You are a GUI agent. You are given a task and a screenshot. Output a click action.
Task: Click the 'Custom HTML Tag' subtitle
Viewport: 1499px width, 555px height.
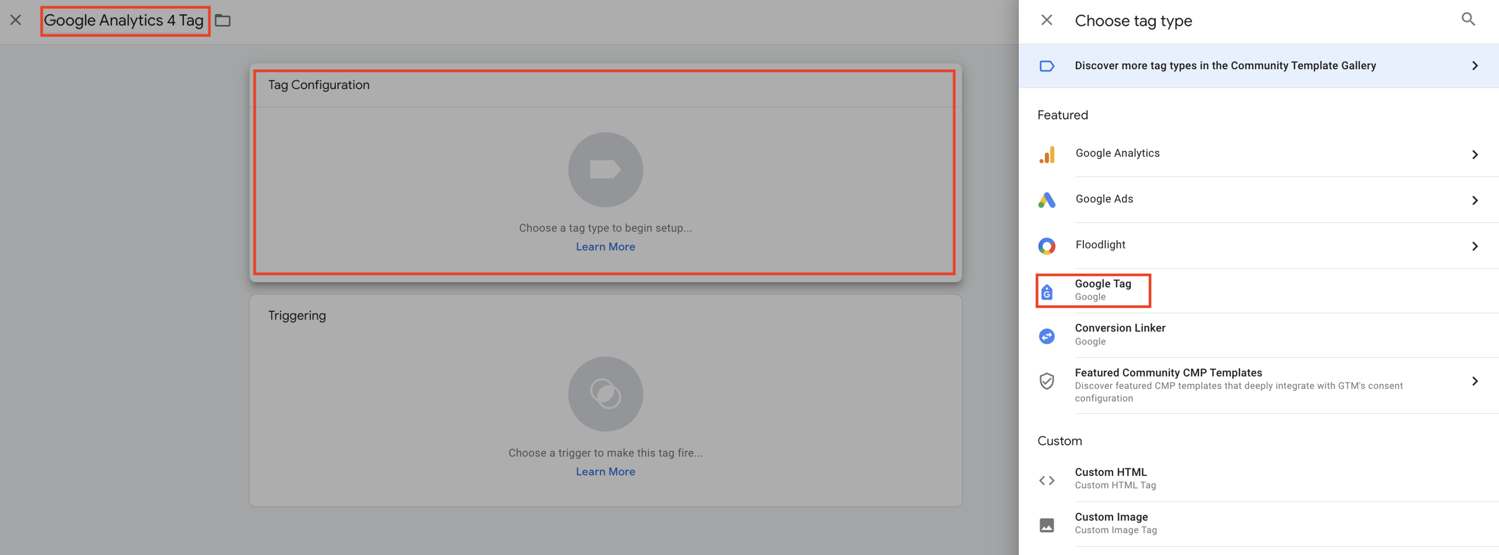1115,485
